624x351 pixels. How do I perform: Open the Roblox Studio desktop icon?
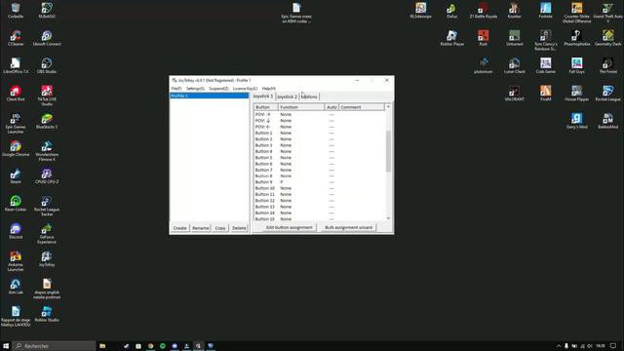coord(47,314)
